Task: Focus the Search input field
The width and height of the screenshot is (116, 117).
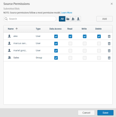Action: tap(30, 19)
